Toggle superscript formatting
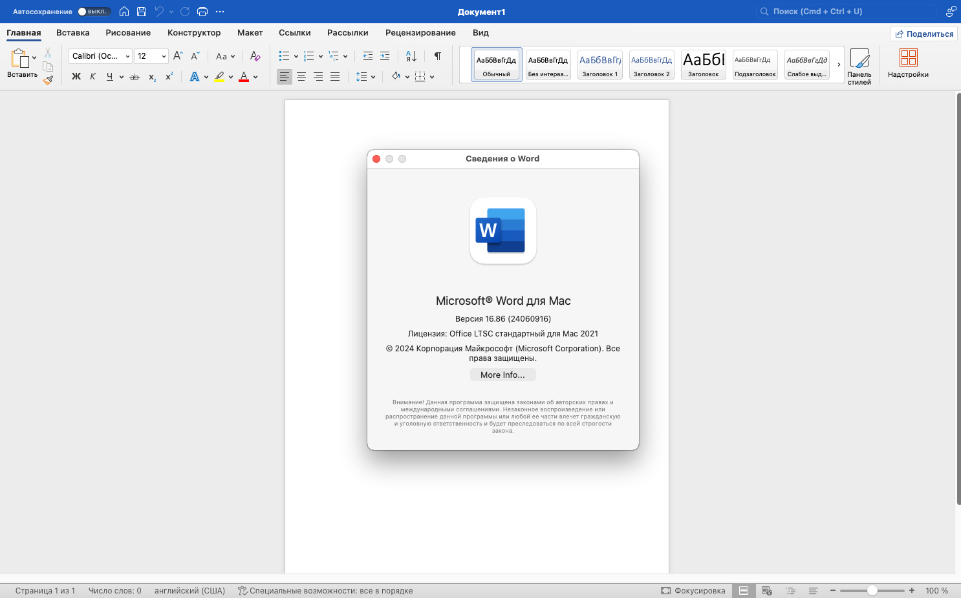Screen dimensions: 961x598 point(169,77)
